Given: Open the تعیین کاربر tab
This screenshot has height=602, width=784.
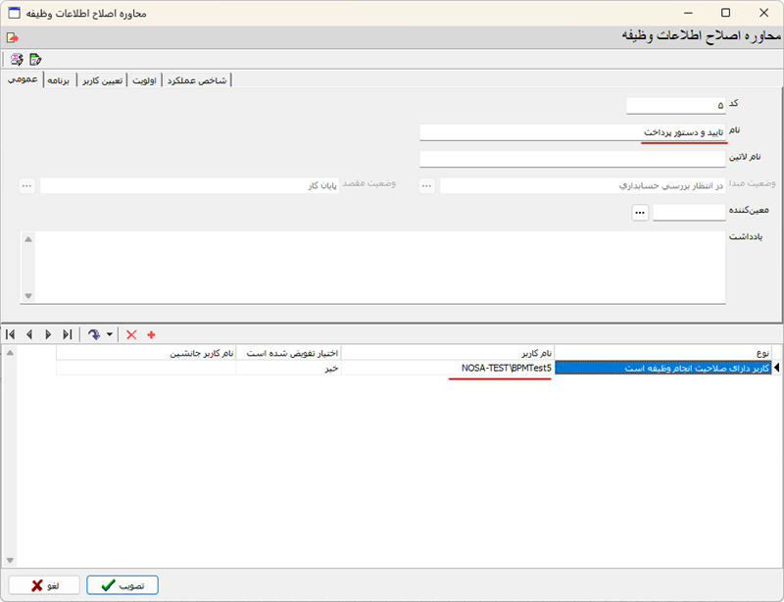Looking at the screenshot, I should [x=102, y=79].
